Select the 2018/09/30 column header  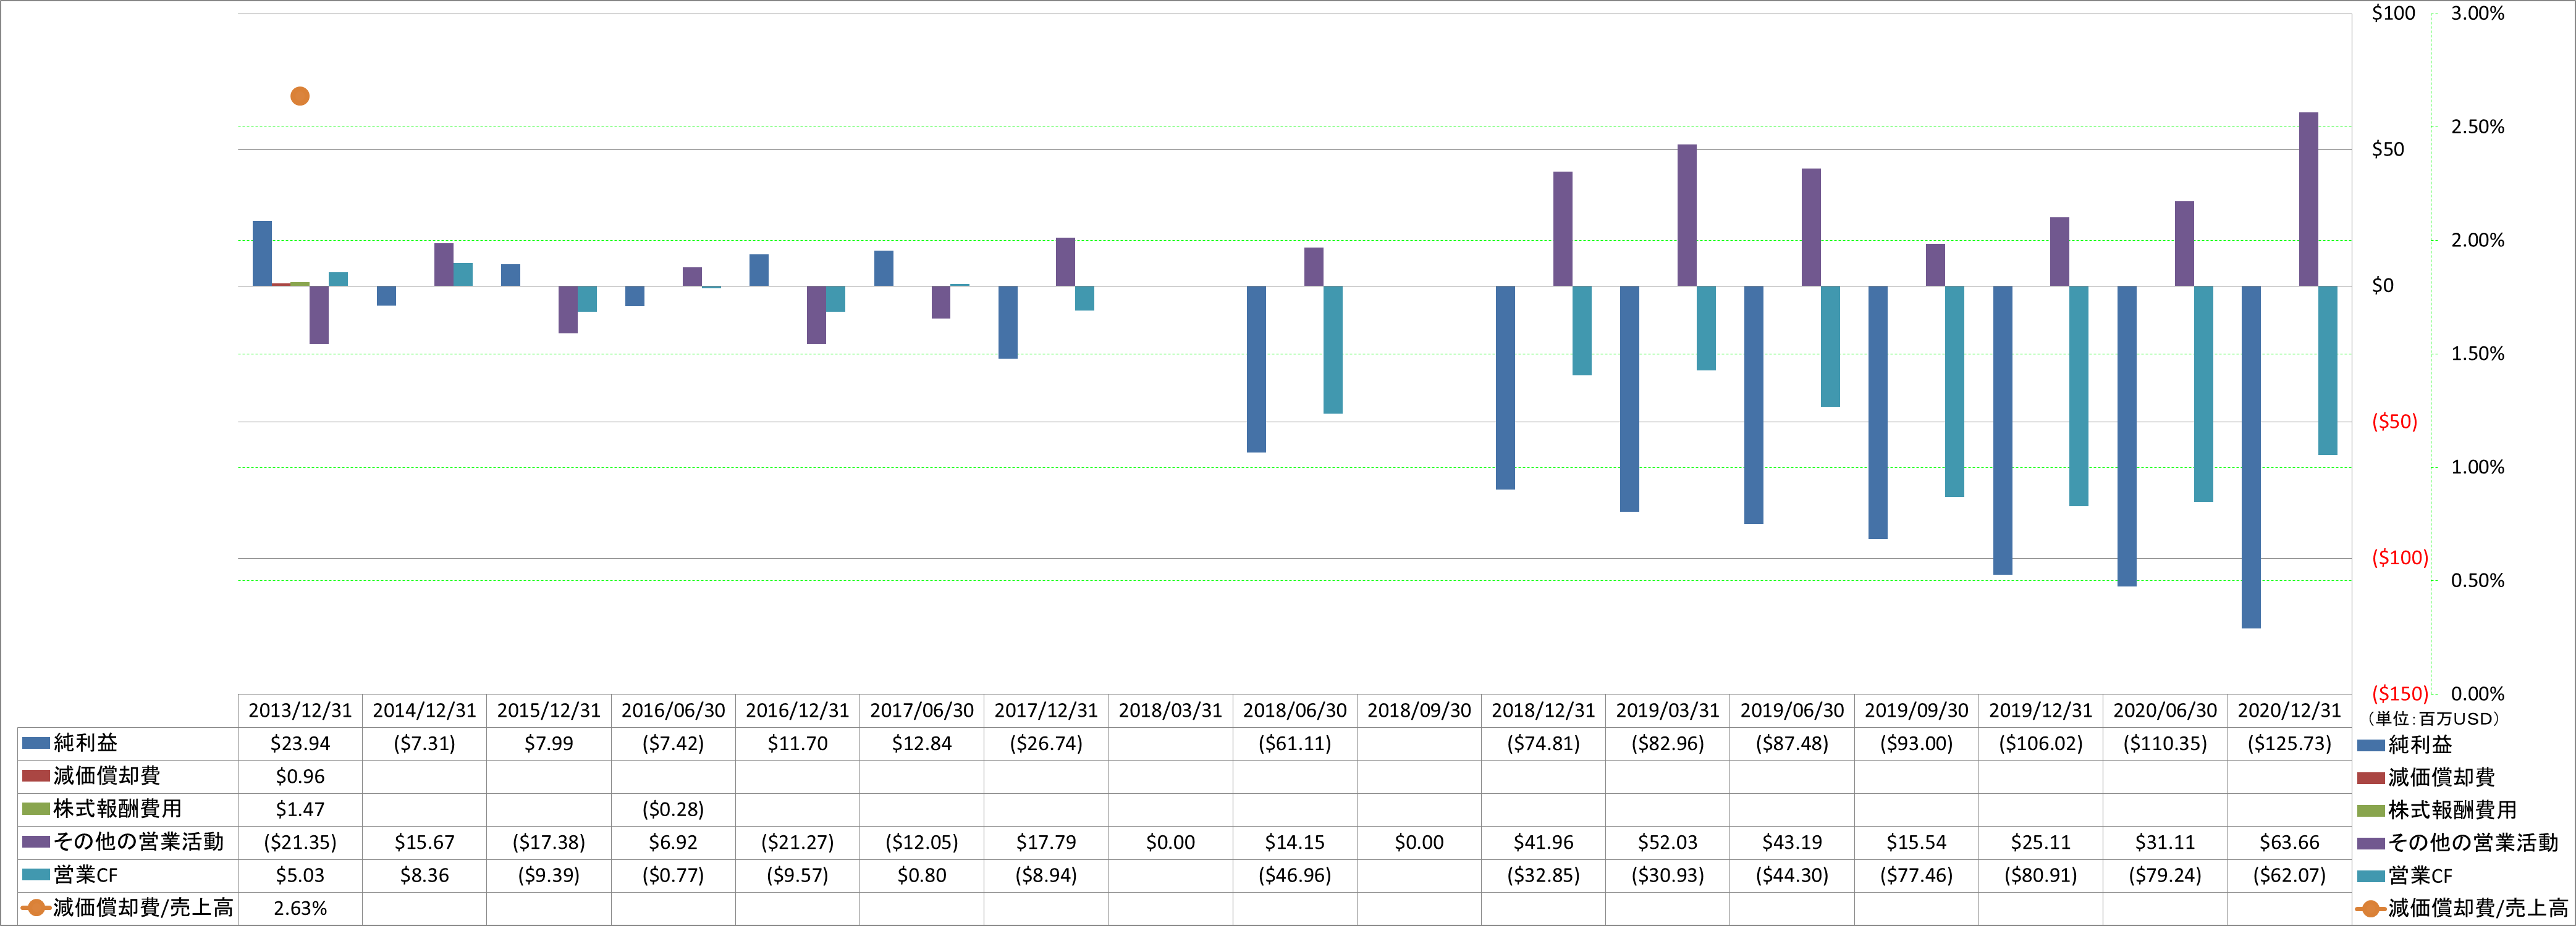pos(1419,710)
